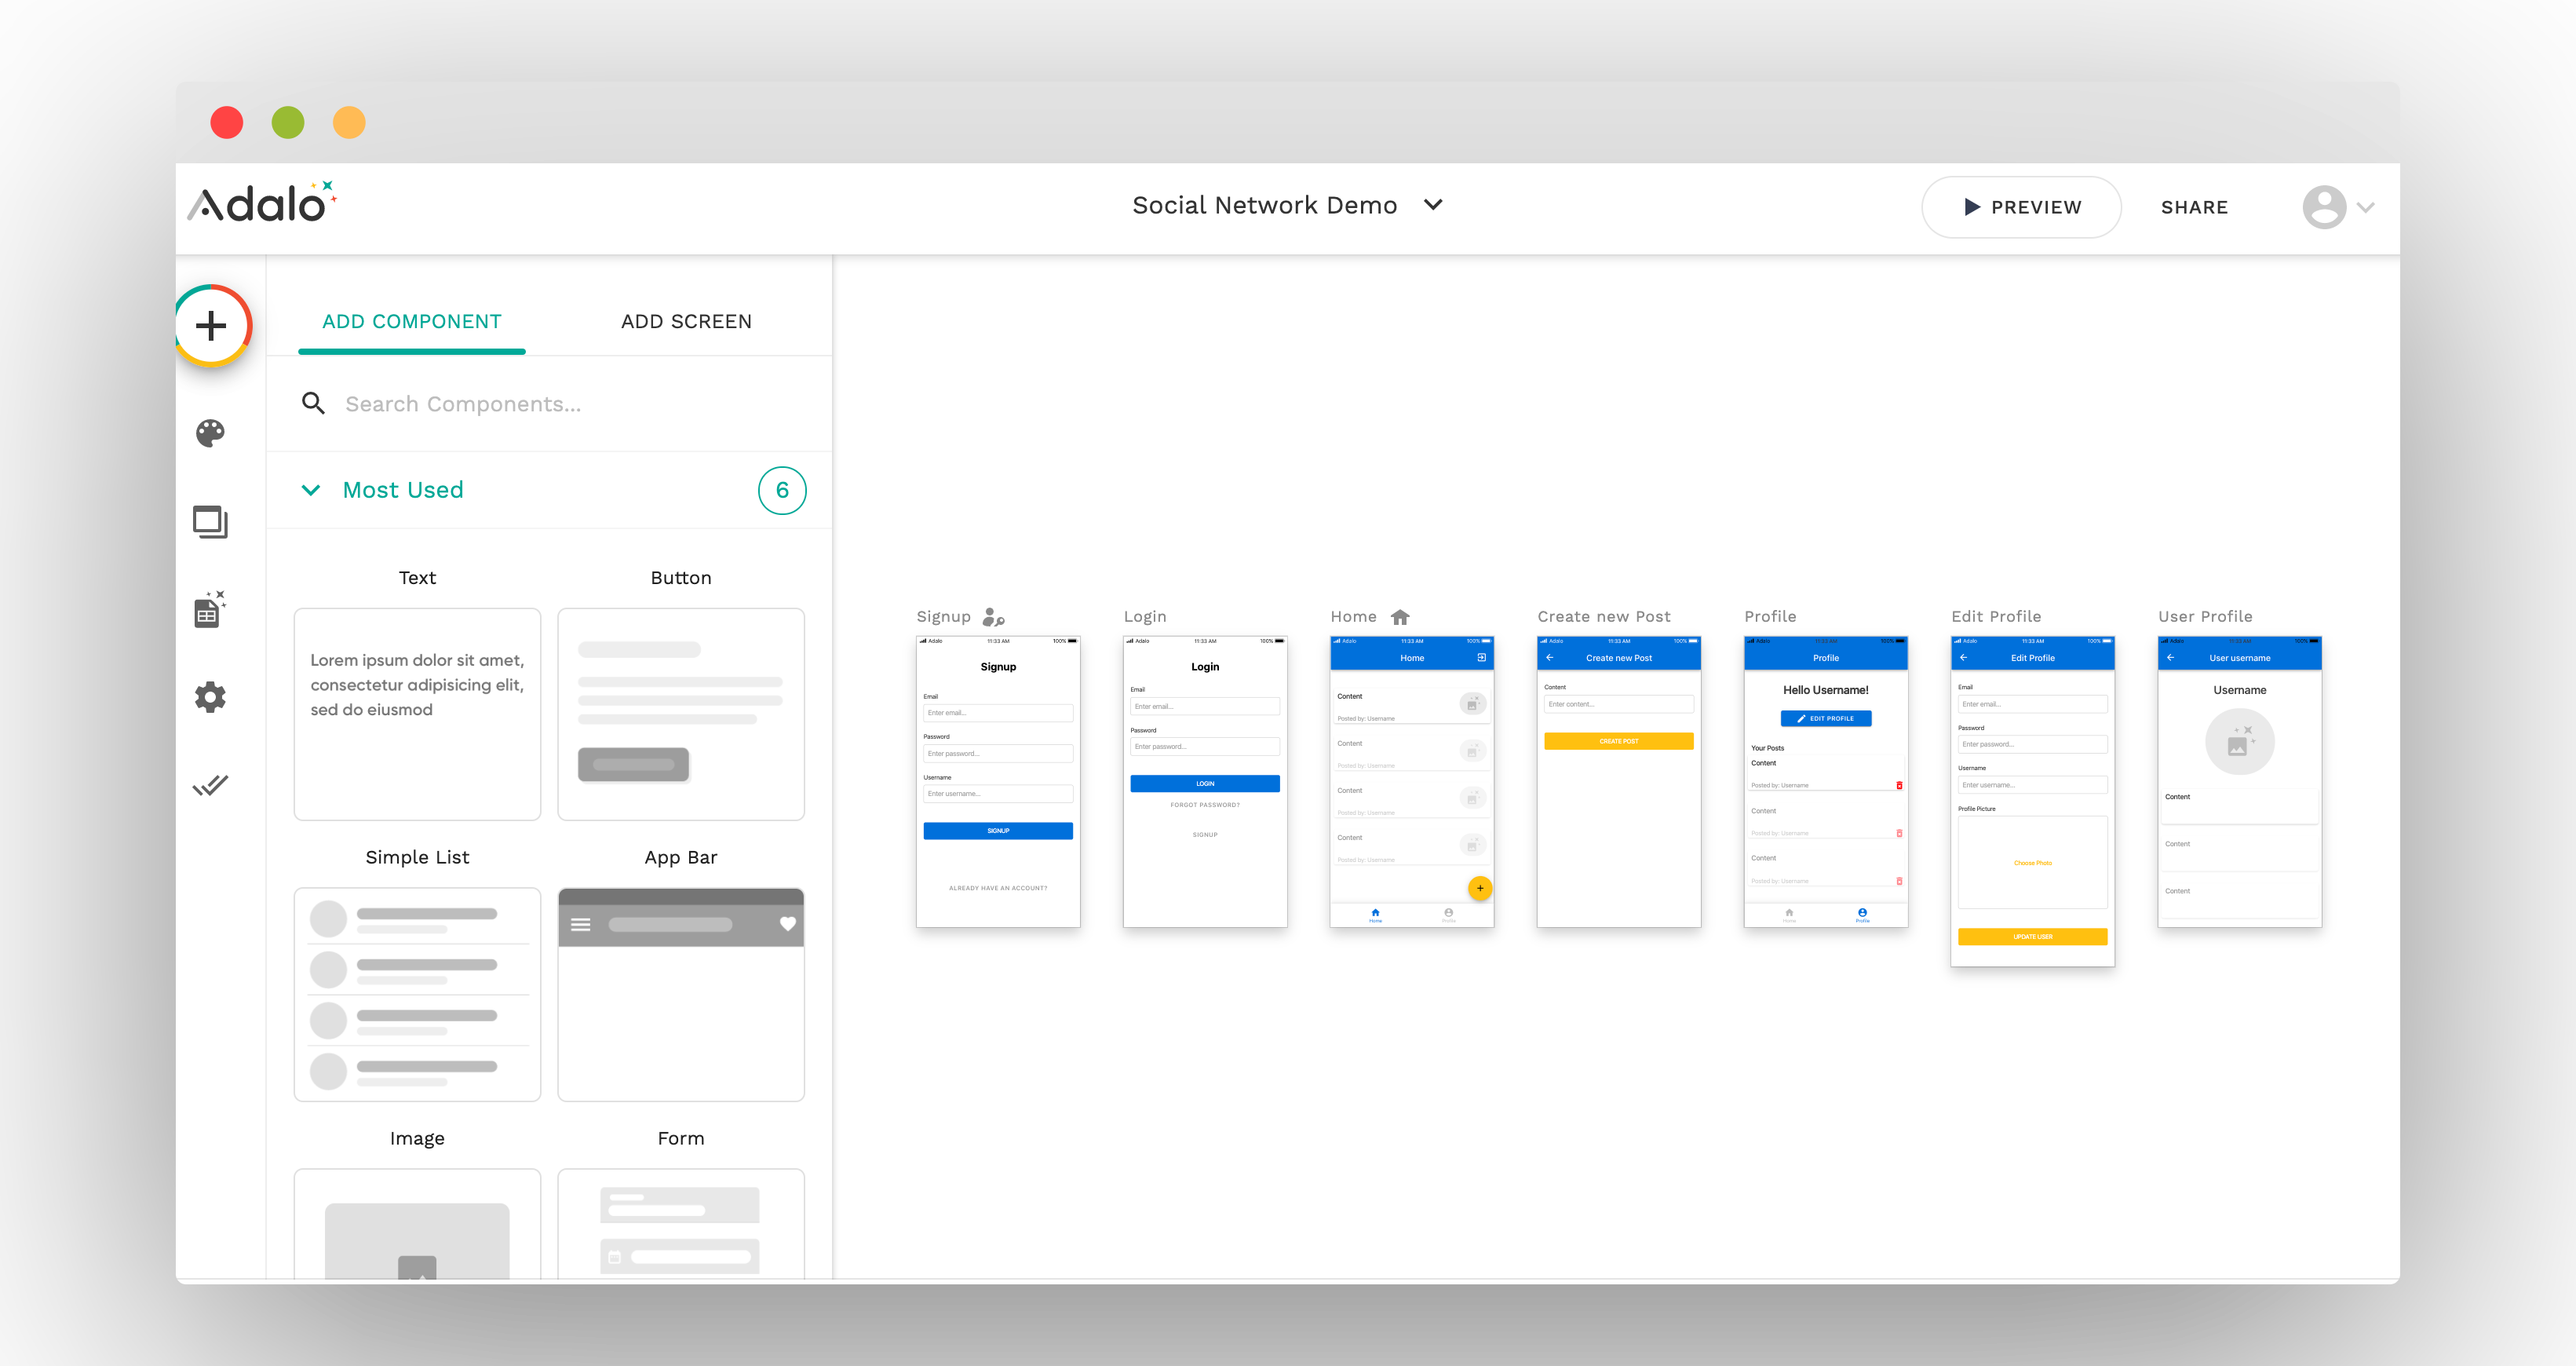Open the Settings gear in the sidebar
This screenshot has height=1366, width=2576.
pyautogui.click(x=211, y=697)
